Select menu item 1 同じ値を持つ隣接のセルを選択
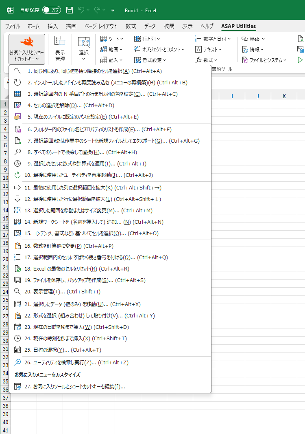This screenshot has width=305, height=434. [x=110, y=71]
